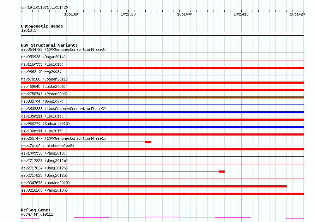Click the thick red bar of nsv1160555

[x=162, y=68]
